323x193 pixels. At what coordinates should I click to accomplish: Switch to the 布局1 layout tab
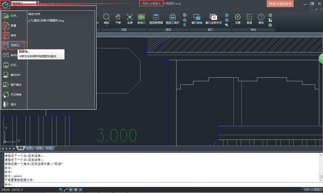tap(30, 148)
